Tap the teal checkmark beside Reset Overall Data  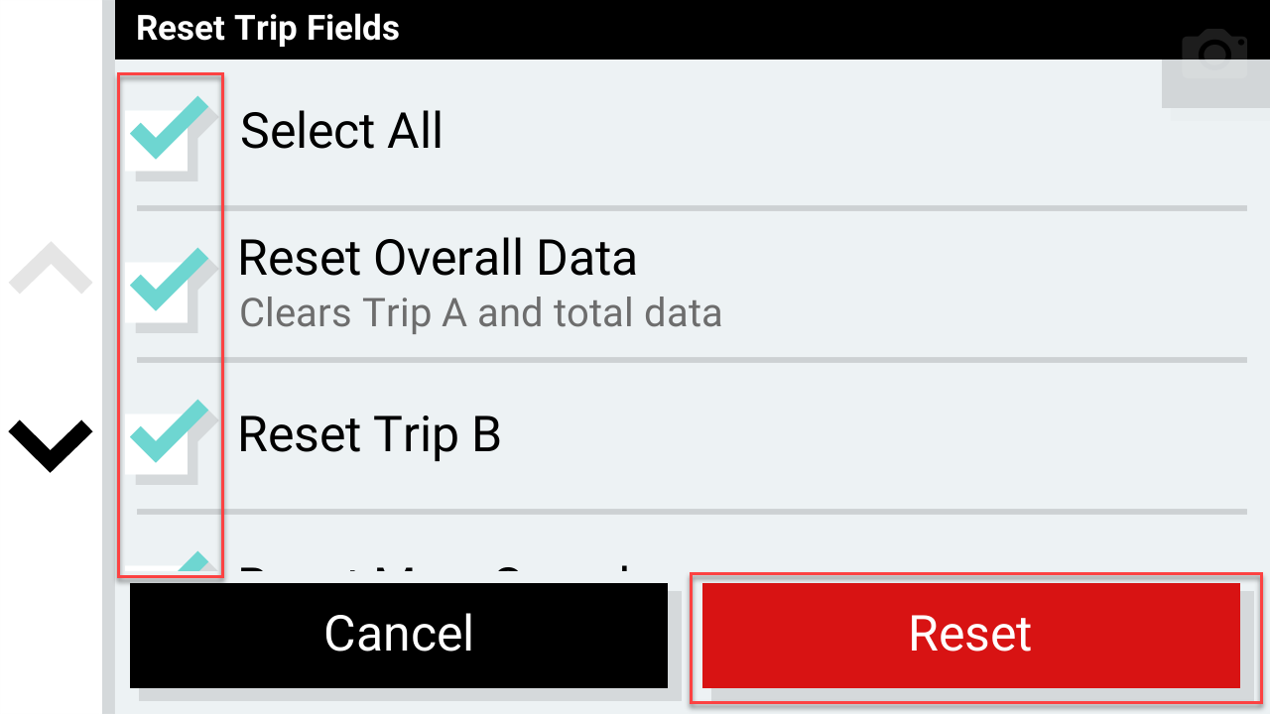point(171,279)
